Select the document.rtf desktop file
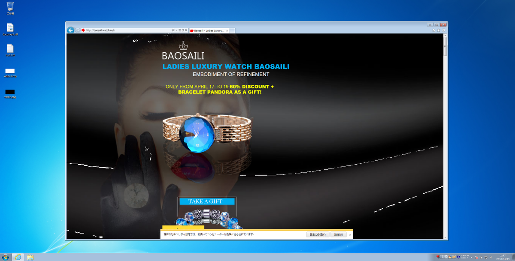 [x=10, y=30]
